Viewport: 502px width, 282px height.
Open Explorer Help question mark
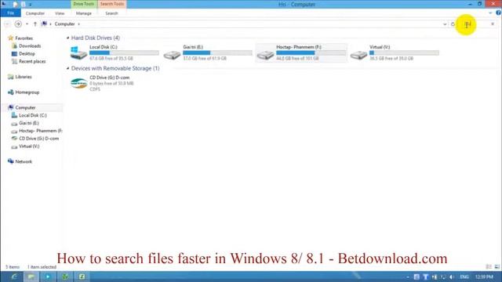tap(498, 13)
